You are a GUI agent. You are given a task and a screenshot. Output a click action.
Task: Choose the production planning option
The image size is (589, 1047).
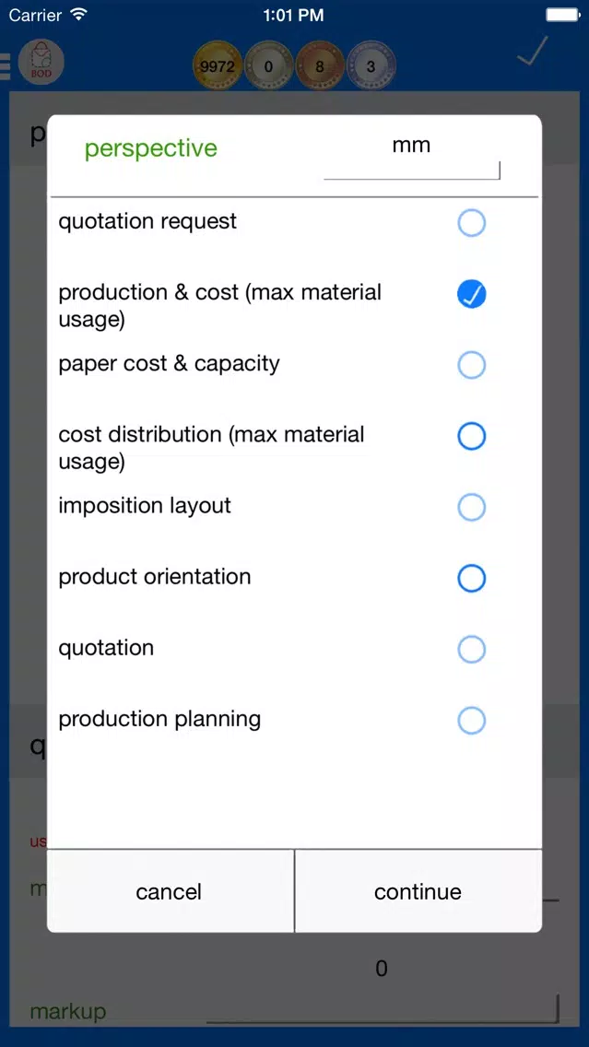click(x=471, y=721)
